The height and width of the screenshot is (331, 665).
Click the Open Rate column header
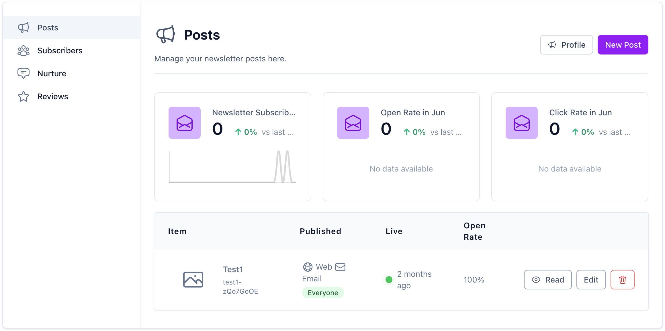coord(475,231)
